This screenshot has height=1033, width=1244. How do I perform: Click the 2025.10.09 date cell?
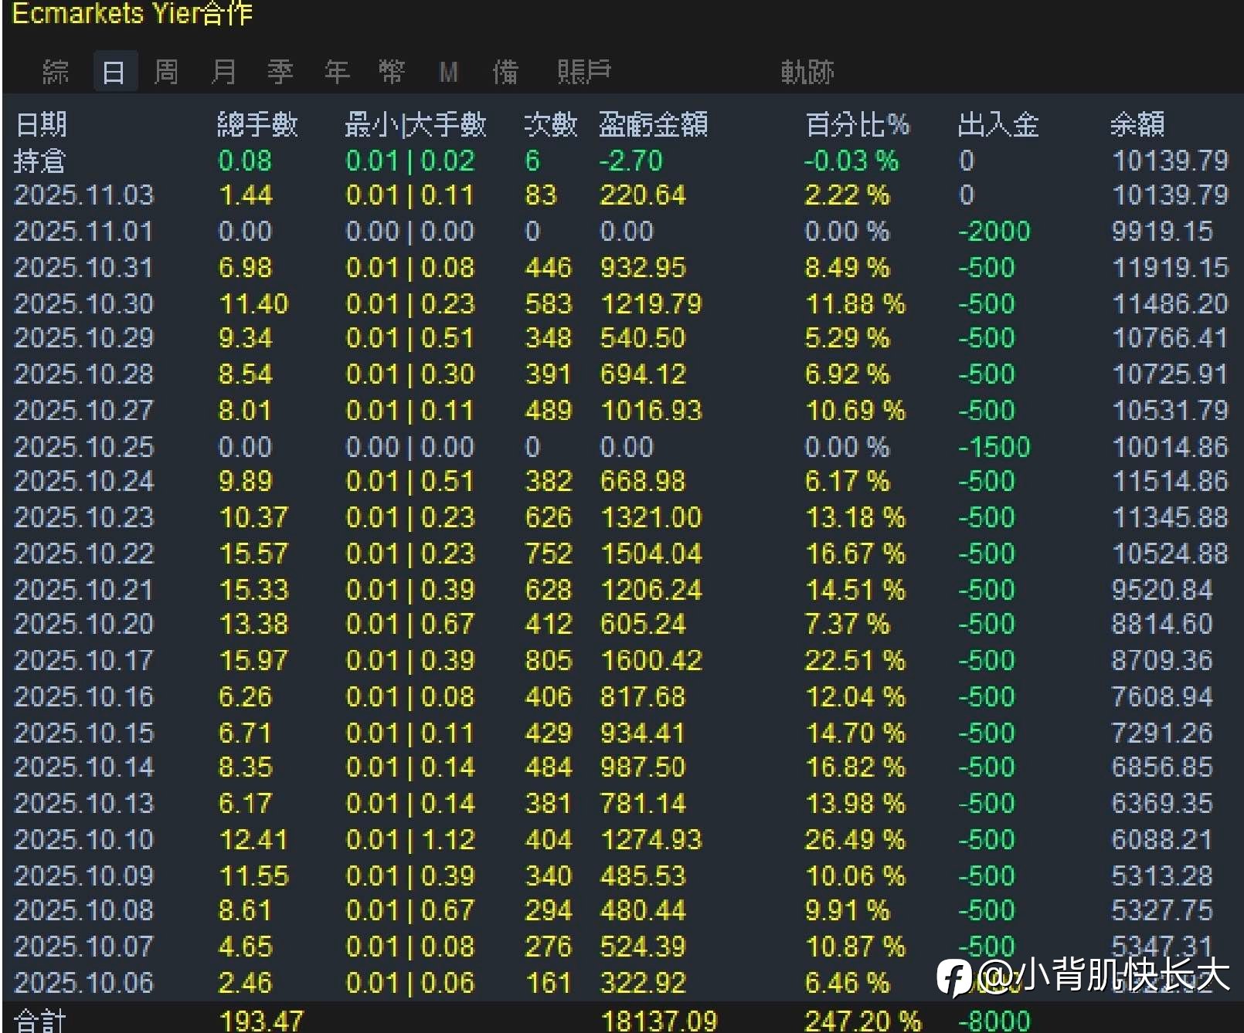tap(84, 876)
